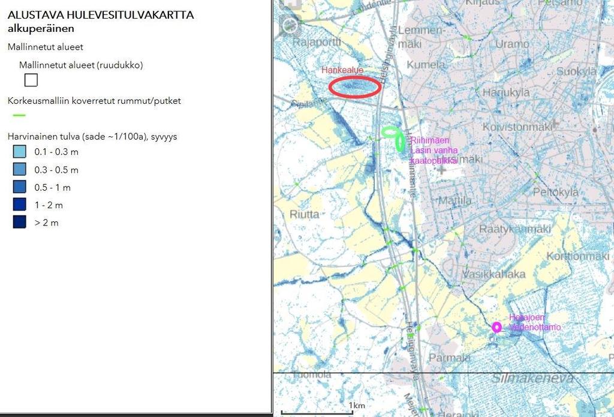614x417 pixels.
Task: Click the Uramo place label
Action: tap(512, 44)
